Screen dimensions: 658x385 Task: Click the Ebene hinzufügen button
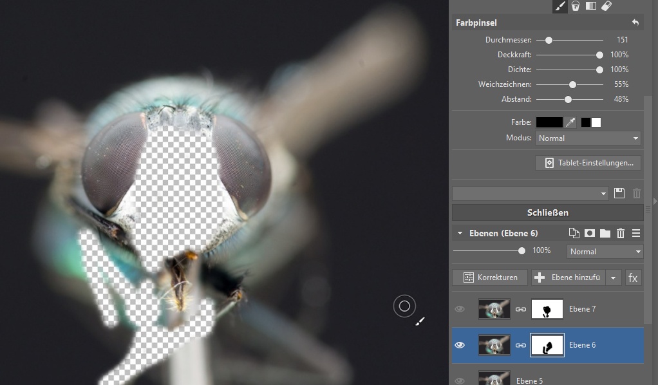569,277
